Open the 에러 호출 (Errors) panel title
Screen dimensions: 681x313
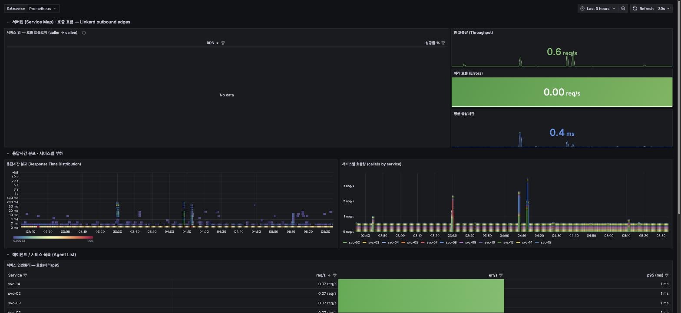tap(468, 73)
